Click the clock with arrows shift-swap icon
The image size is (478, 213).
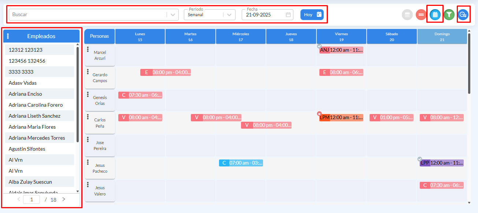pyautogui.click(x=463, y=15)
